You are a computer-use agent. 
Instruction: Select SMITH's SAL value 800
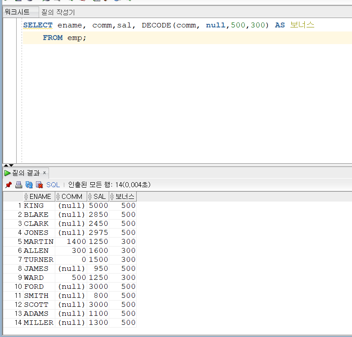coord(98,296)
